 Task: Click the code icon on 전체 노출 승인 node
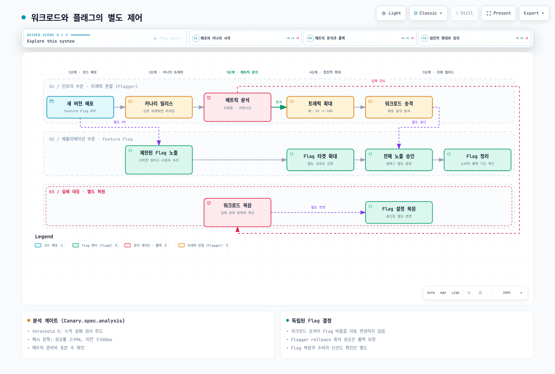pos(370,154)
